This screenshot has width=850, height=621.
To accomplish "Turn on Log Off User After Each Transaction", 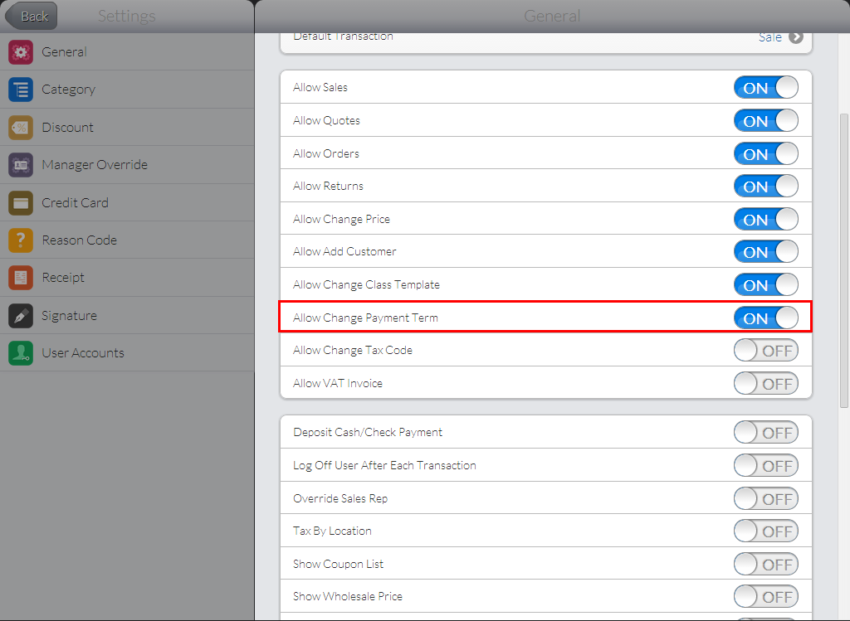I will 766,466.
